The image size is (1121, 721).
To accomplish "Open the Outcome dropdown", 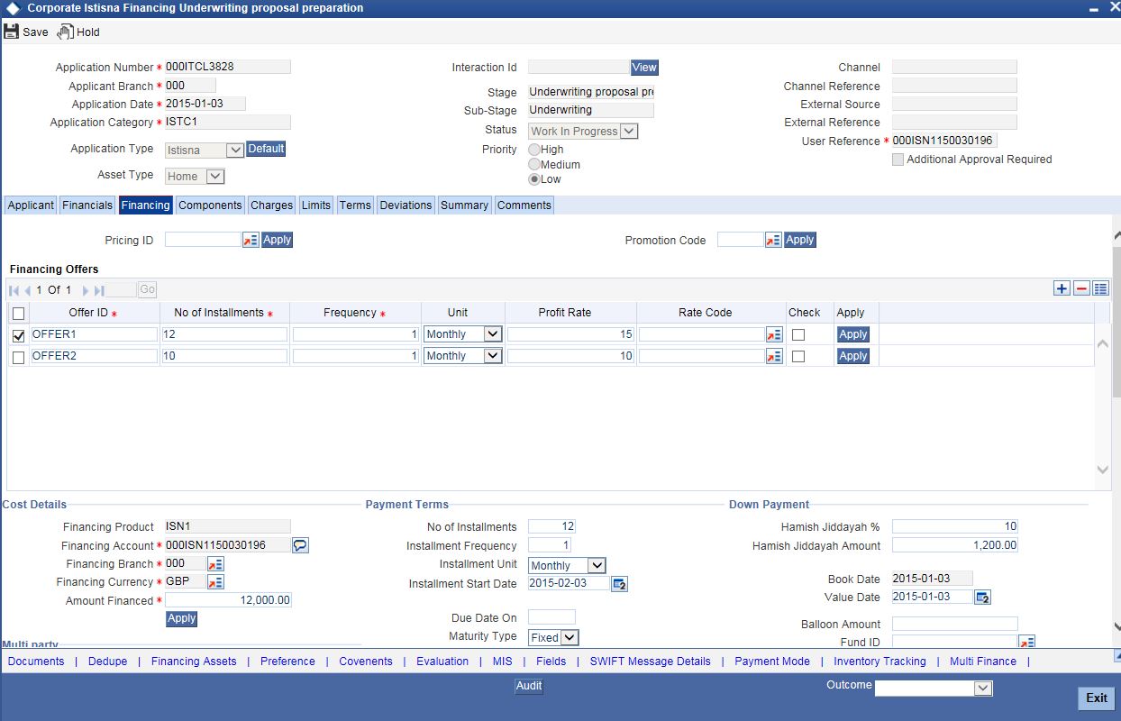I will [982, 688].
